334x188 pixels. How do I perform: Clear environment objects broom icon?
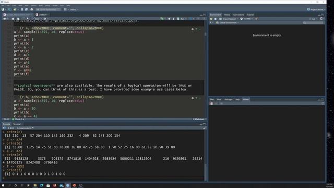256,19
